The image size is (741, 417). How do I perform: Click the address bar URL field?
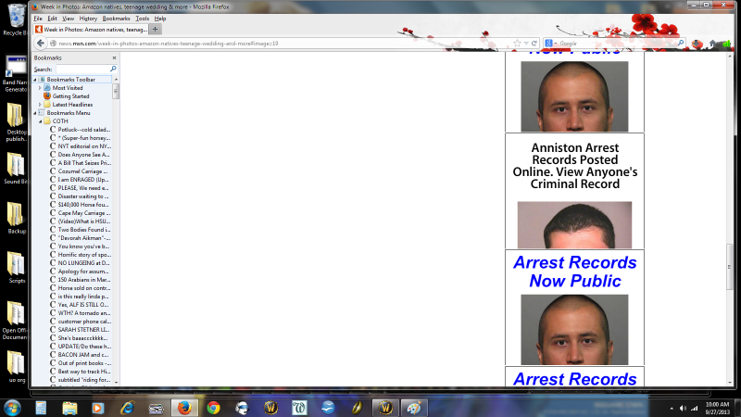(x=283, y=43)
